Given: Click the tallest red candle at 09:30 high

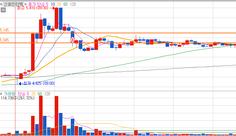Looking at the screenshot, I should [56, 18].
